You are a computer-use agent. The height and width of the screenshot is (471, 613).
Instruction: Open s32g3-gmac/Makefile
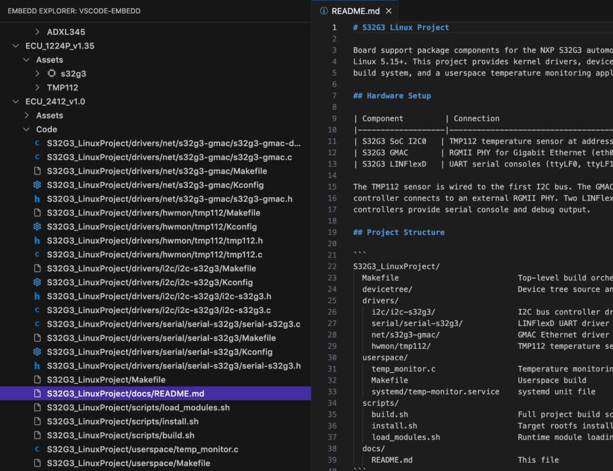[x=157, y=171]
